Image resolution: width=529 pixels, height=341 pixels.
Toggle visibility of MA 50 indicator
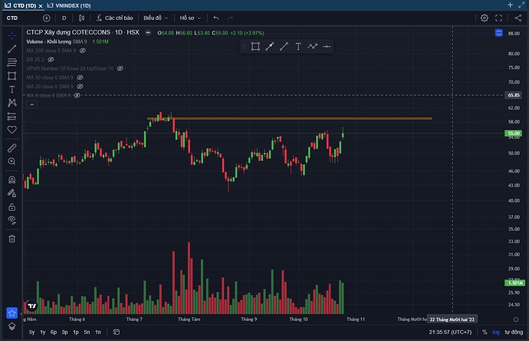point(80,77)
